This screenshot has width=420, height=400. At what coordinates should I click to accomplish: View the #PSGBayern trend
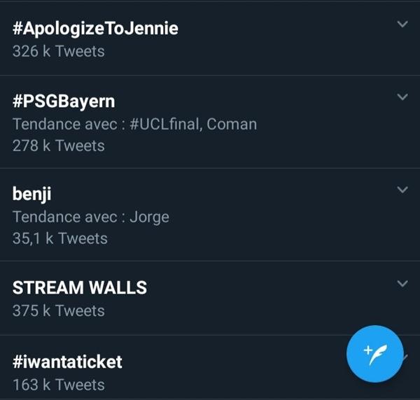pyautogui.click(x=64, y=101)
